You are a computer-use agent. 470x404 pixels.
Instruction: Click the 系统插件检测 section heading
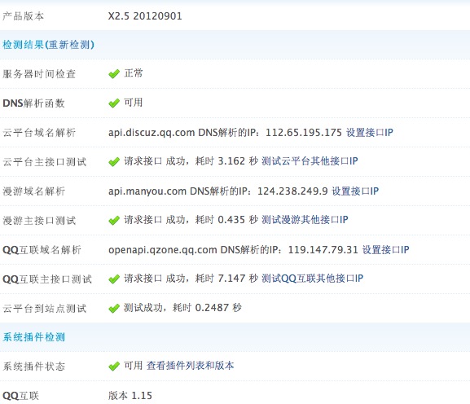pos(33,337)
